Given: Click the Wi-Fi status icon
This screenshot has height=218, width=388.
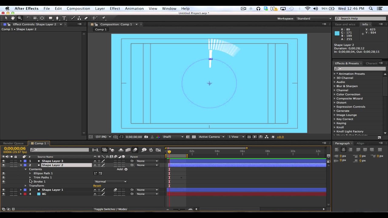Looking at the screenshot, I should coord(308,8).
